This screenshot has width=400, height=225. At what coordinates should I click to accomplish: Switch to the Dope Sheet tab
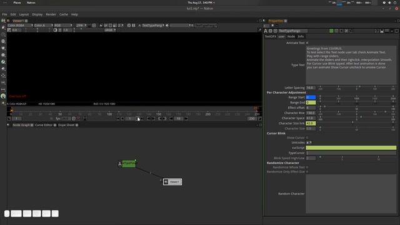click(66, 125)
